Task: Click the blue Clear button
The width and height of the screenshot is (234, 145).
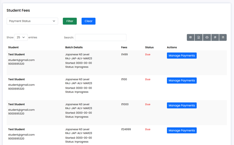Action: click(88, 21)
